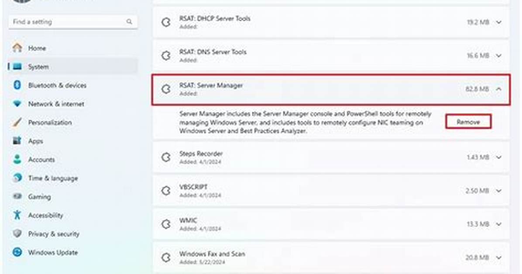Open the Apps settings category

pyautogui.click(x=73, y=141)
